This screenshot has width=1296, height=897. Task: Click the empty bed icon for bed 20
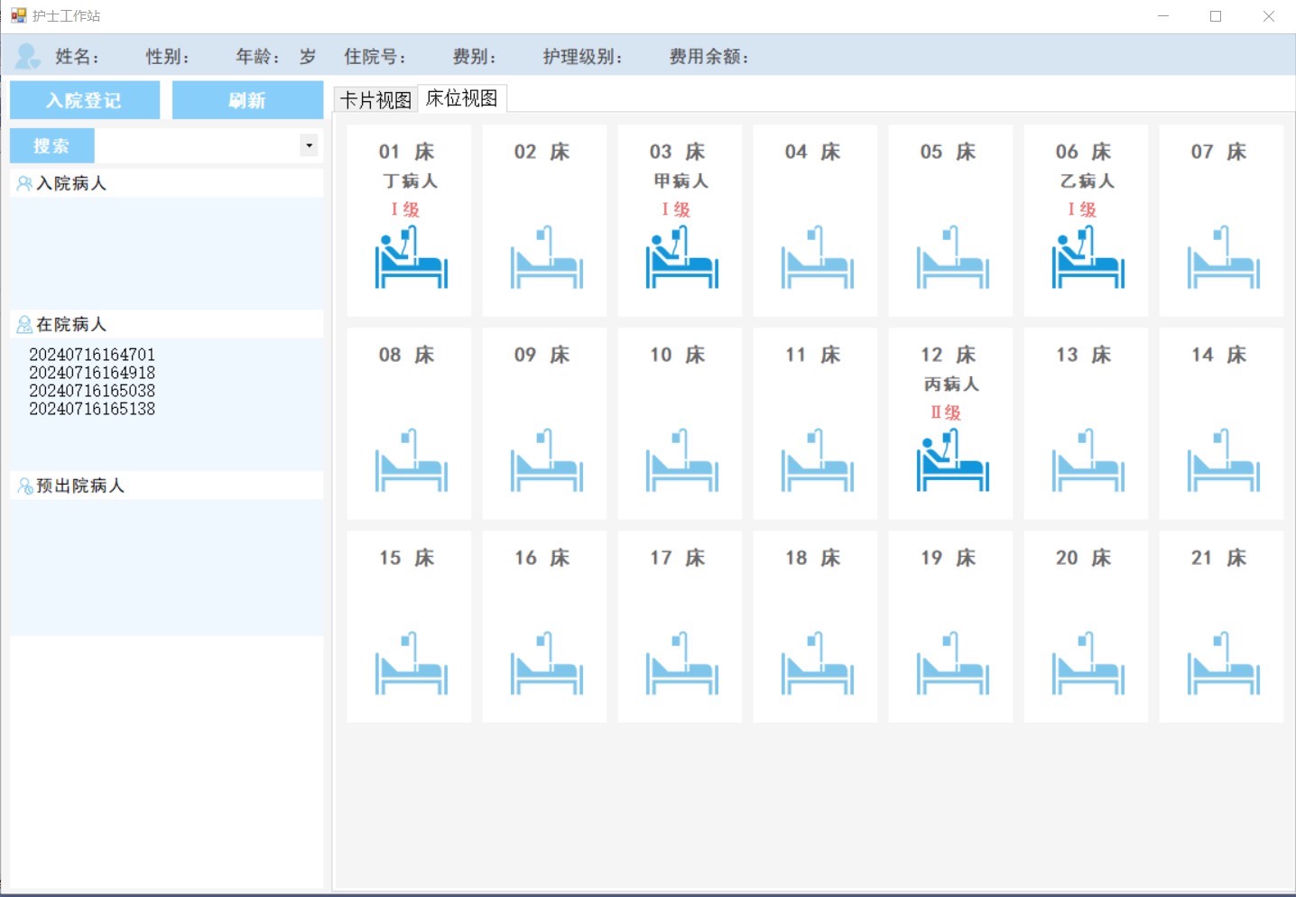[1088, 663]
